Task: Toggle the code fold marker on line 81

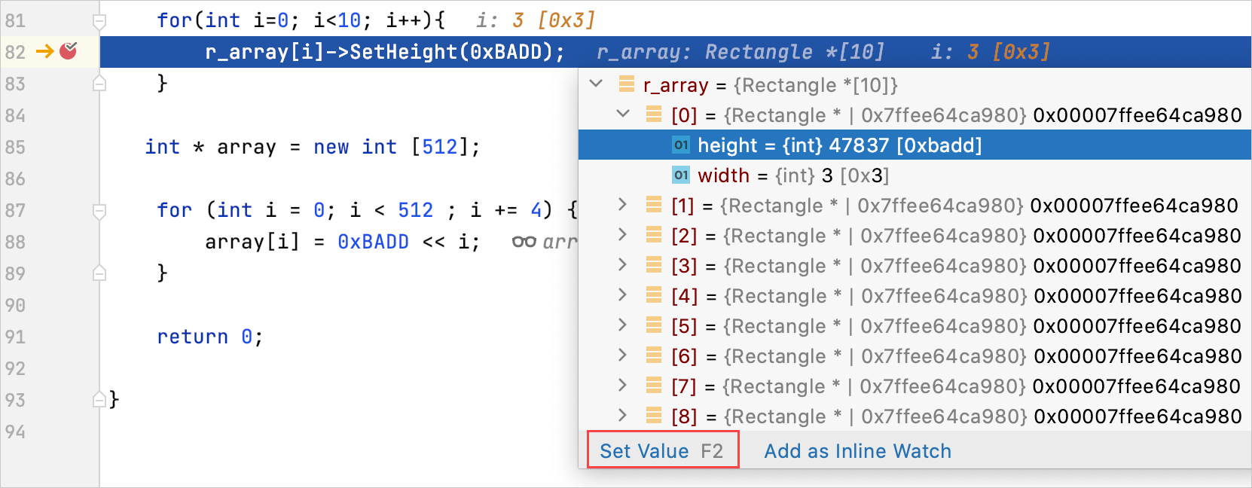Action: tap(99, 20)
